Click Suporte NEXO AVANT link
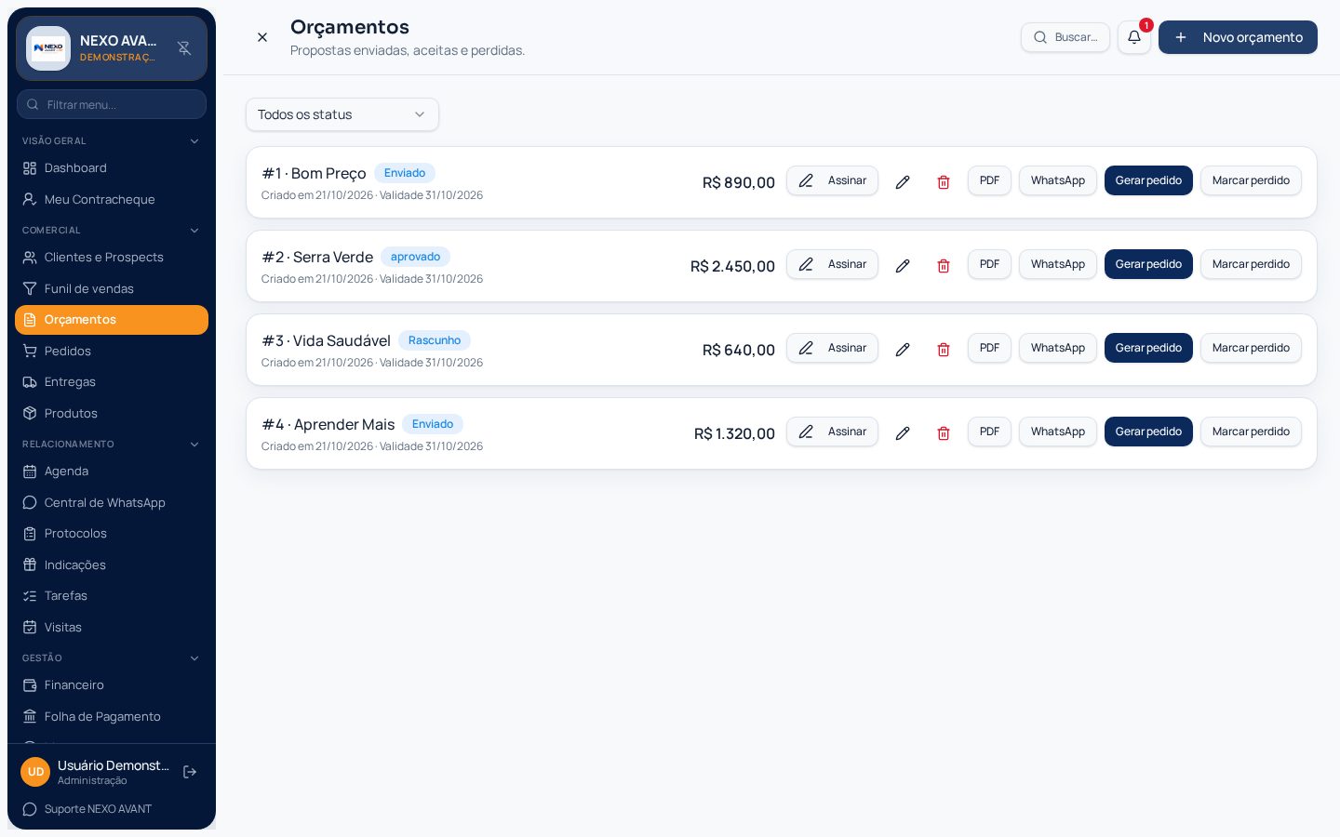 tap(87, 809)
